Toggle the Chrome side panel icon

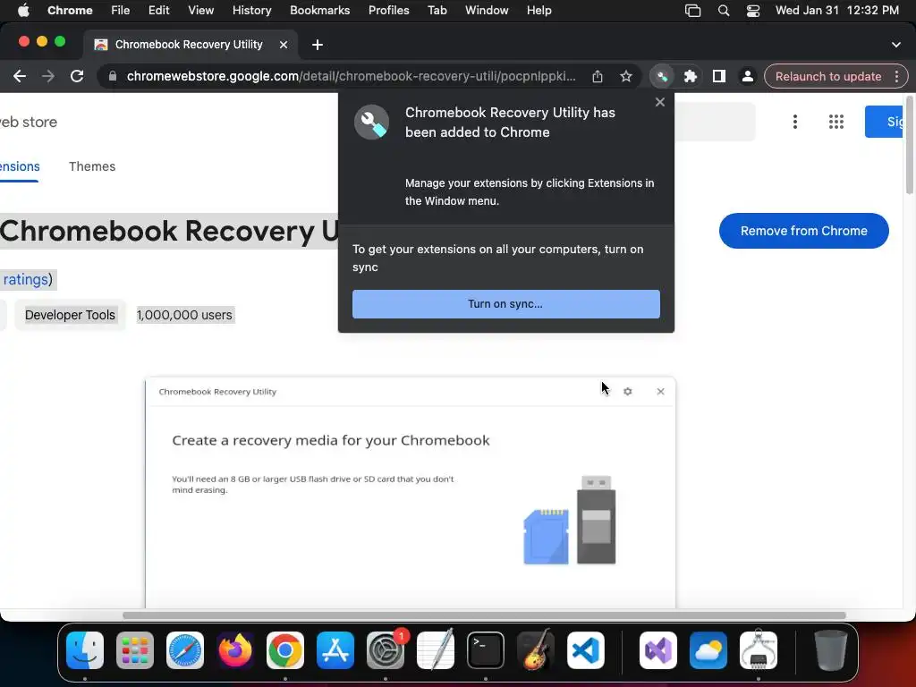point(719,77)
